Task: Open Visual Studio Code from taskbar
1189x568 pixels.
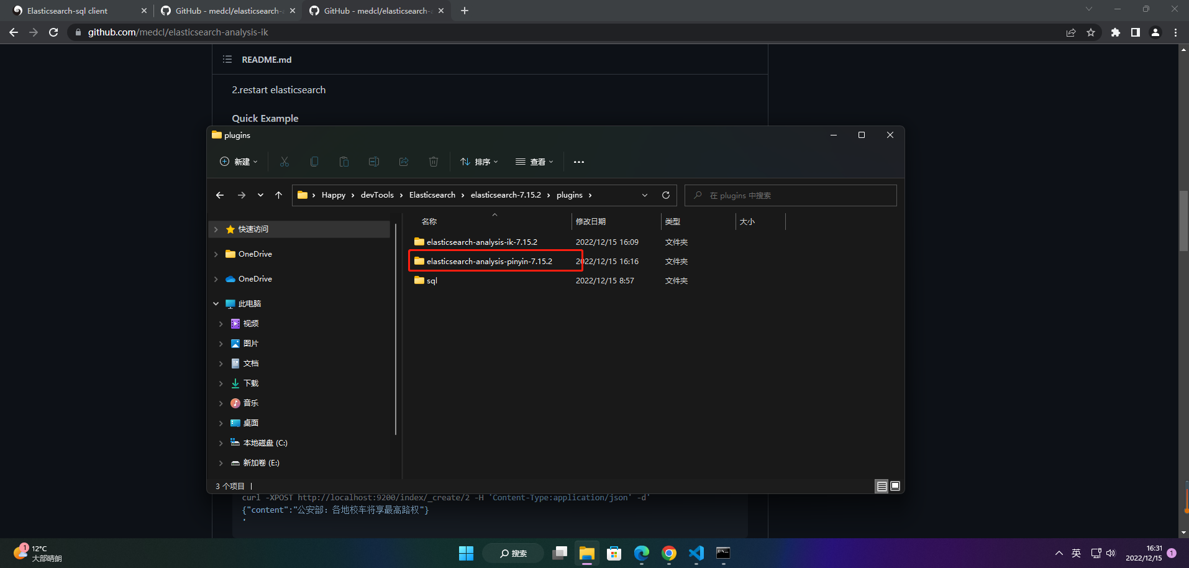Action: click(x=696, y=553)
